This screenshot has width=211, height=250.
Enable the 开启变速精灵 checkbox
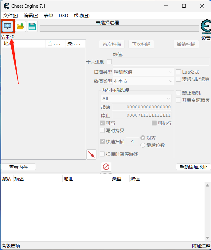tap(178, 100)
